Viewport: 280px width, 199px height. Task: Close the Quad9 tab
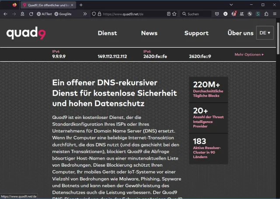click(72, 5)
